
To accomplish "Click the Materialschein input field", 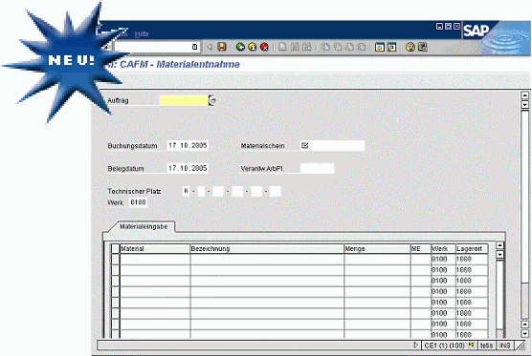I will (x=333, y=145).
